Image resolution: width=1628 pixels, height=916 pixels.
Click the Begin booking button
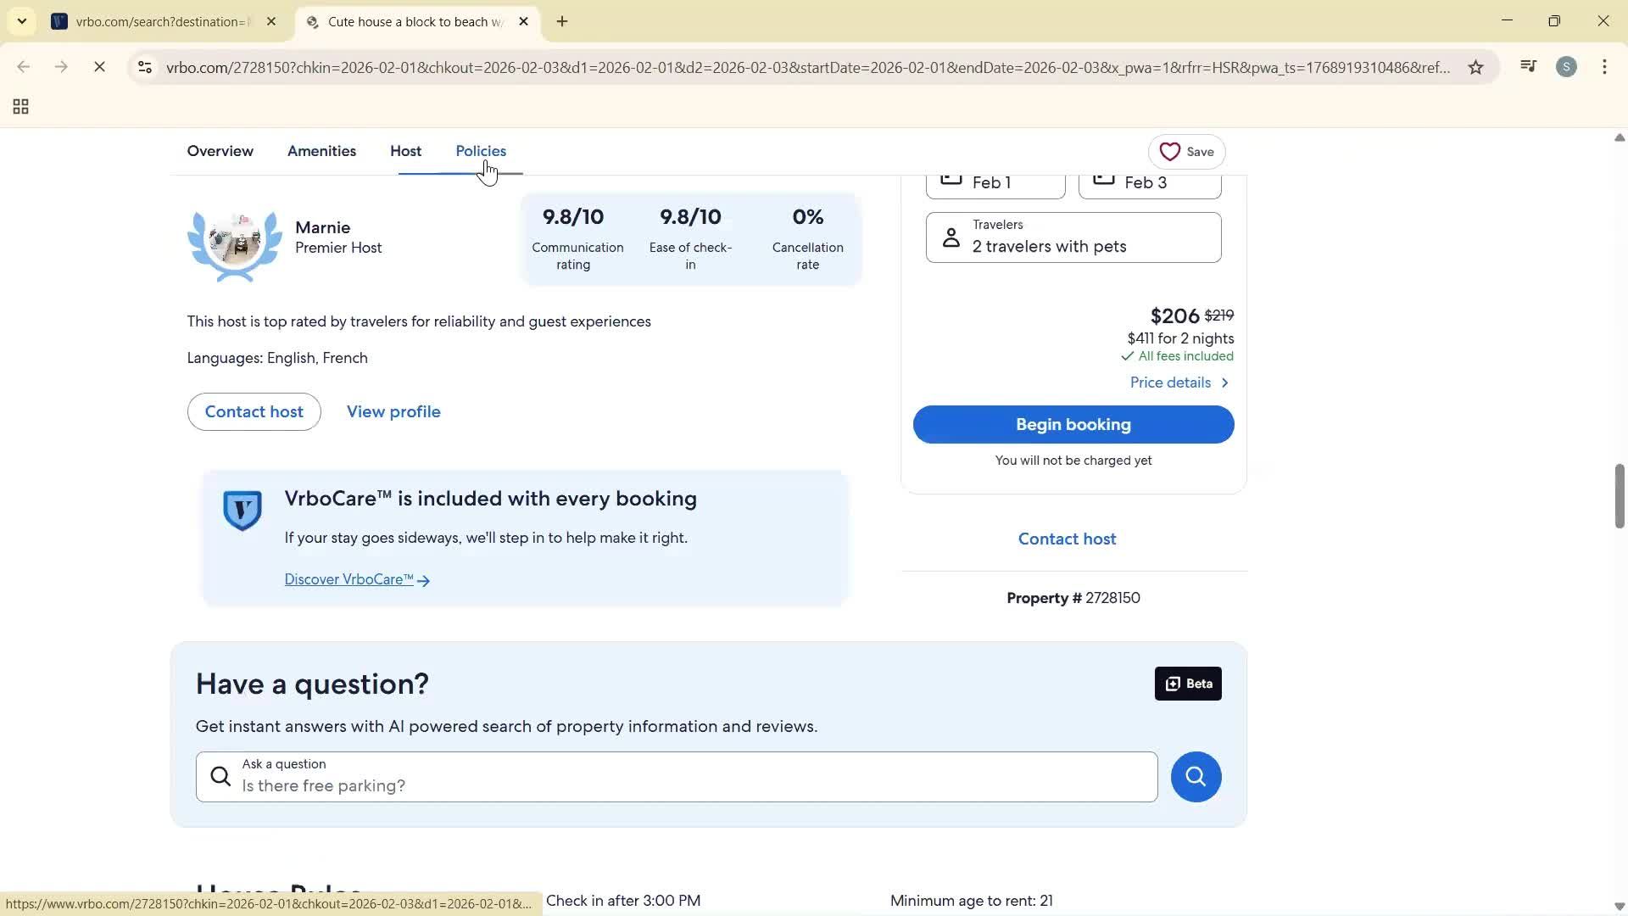pyautogui.click(x=1073, y=424)
